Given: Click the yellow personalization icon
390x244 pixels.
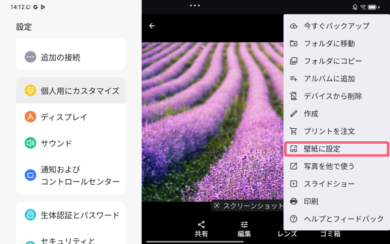Looking at the screenshot, I should [x=31, y=90].
